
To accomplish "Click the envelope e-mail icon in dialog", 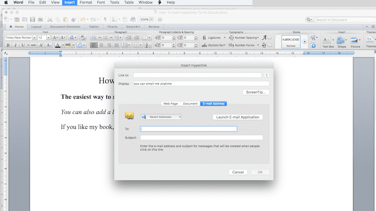I will coord(129,116).
